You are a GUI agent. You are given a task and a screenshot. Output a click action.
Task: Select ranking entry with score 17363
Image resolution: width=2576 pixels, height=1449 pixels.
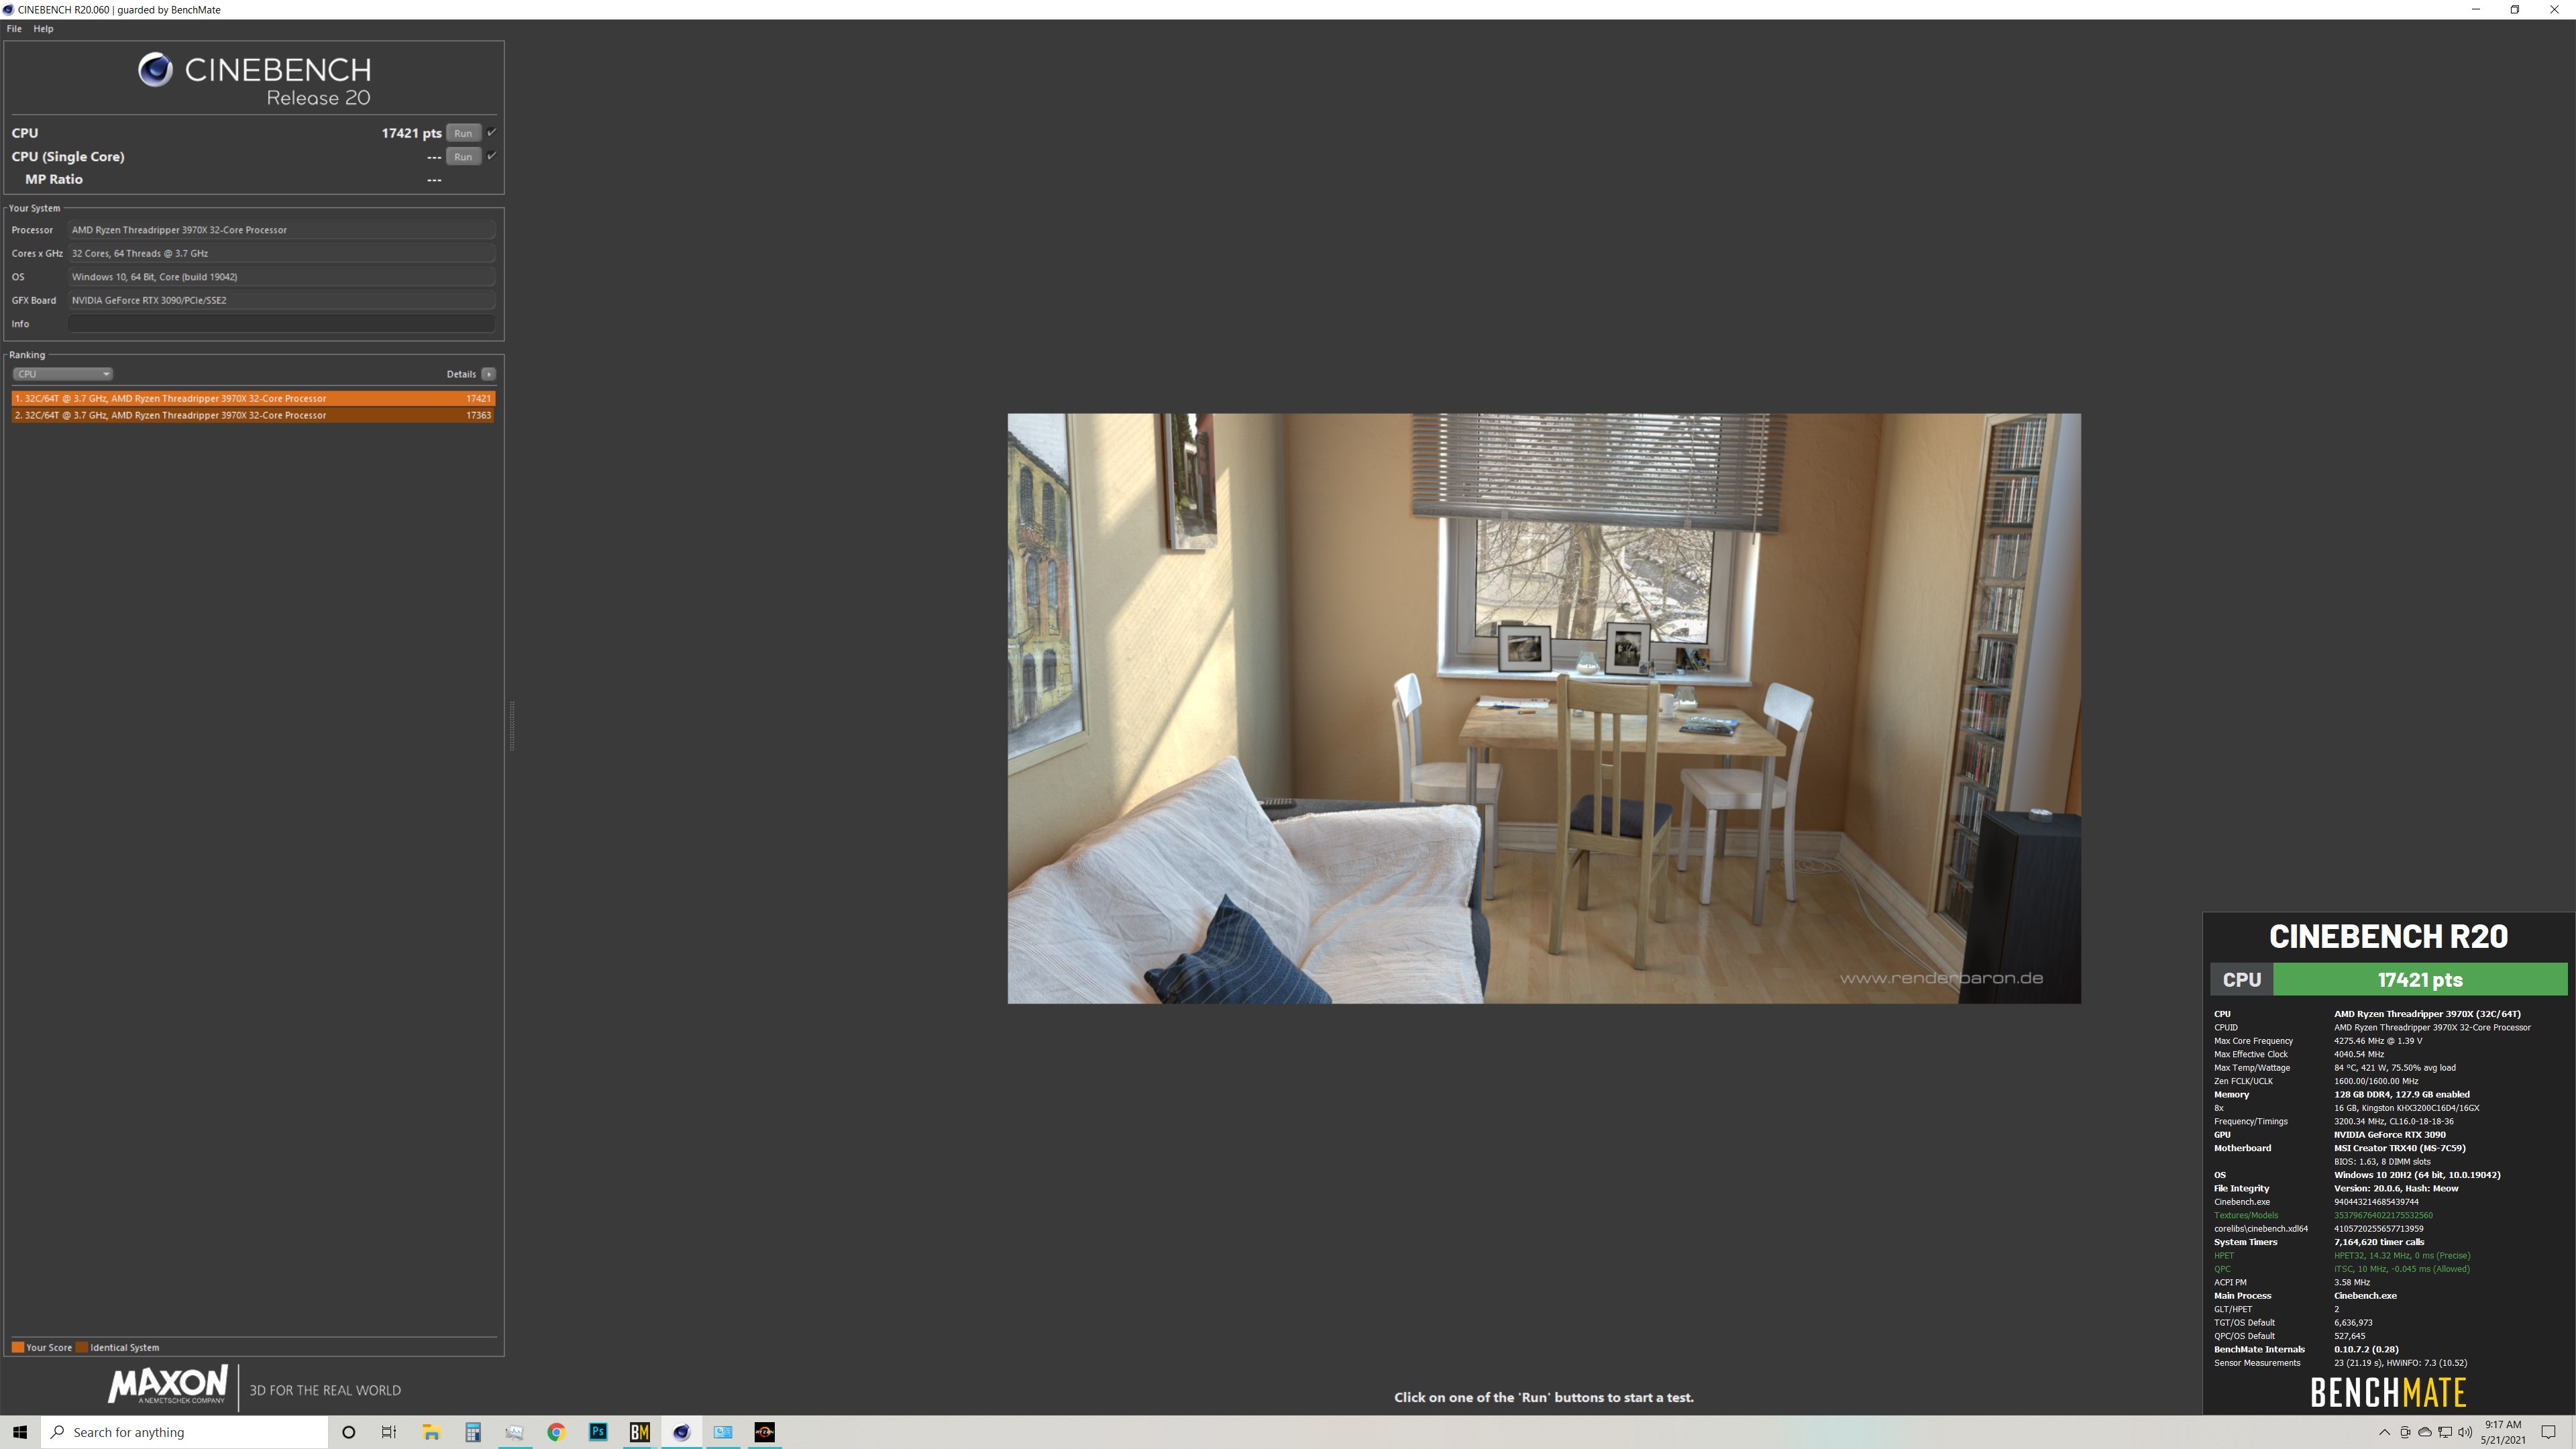(253, 415)
